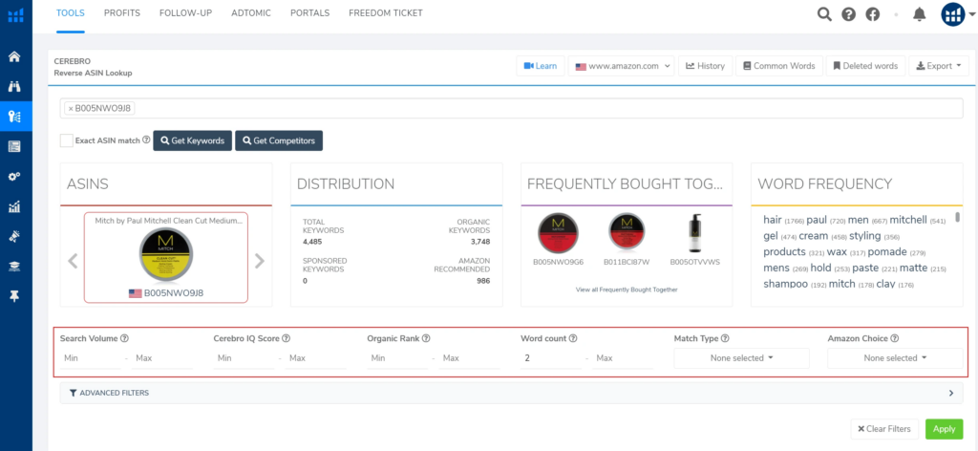Click the Organic Rank Max field
The image size is (978, 451).
pyautogui.click(x=470, y=358)
